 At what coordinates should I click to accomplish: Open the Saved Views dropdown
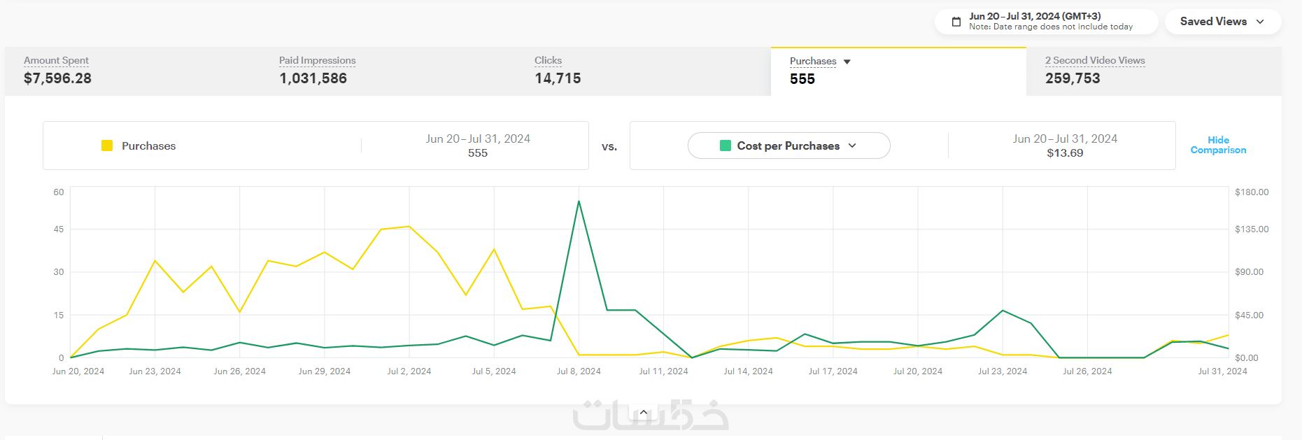point(1222,22)
